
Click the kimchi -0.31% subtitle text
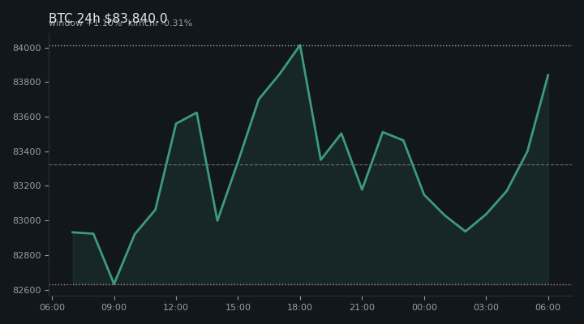pyautogui.click(x=160, y=23)
